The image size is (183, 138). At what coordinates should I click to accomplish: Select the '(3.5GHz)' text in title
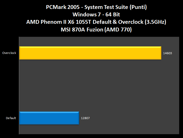pos(155,22)
